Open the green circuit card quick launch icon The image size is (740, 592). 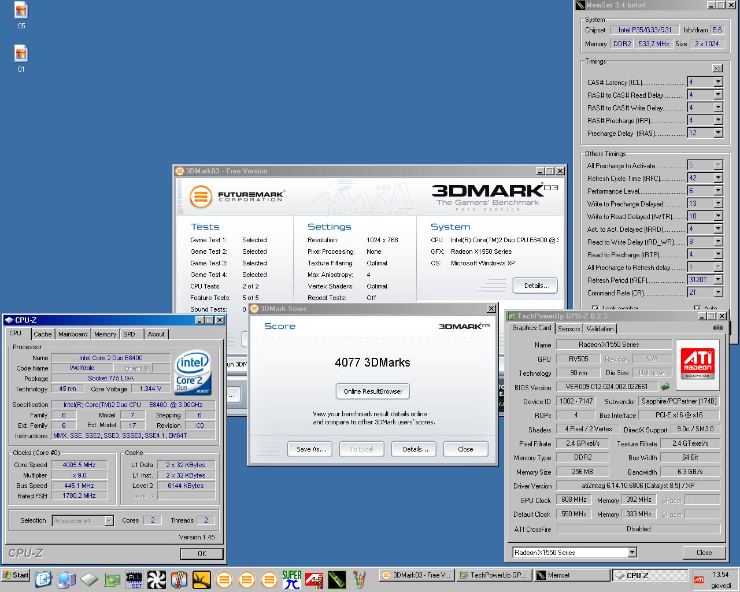(x=112, y=579)
